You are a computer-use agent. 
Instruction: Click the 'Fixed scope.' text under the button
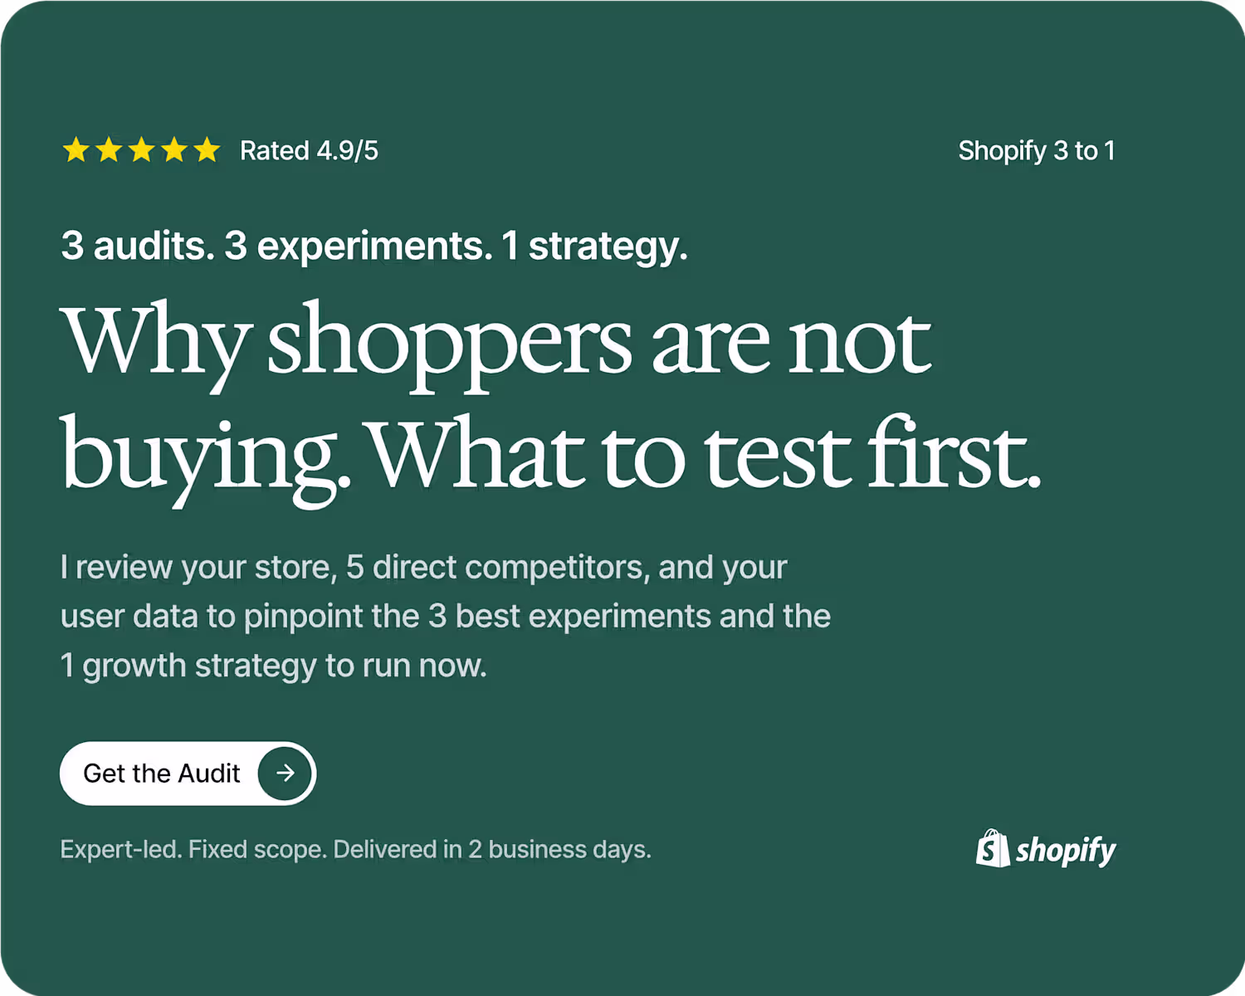point(258,850)
